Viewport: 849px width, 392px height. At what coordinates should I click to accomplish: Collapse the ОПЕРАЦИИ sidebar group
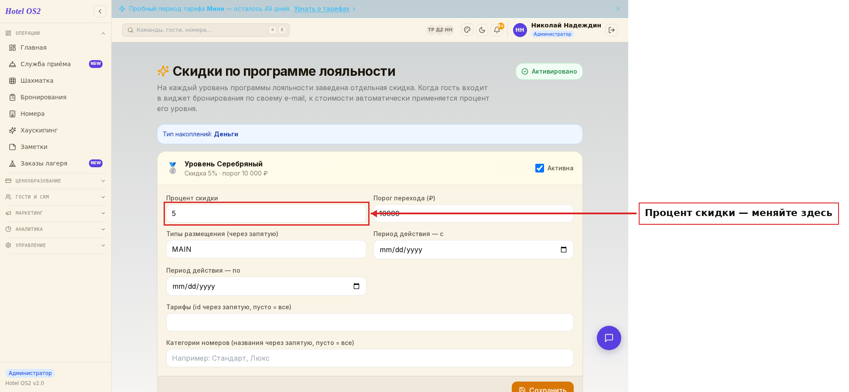(x=55, y=33)
